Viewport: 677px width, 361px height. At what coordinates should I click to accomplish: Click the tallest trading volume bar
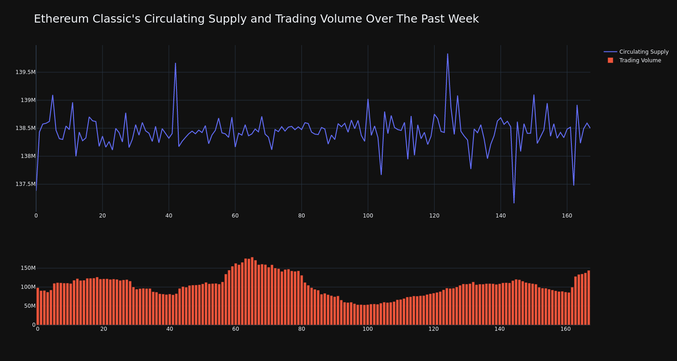point(252,291)
